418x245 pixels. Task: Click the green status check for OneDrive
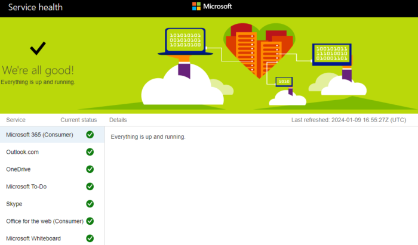tap(90, 169)
